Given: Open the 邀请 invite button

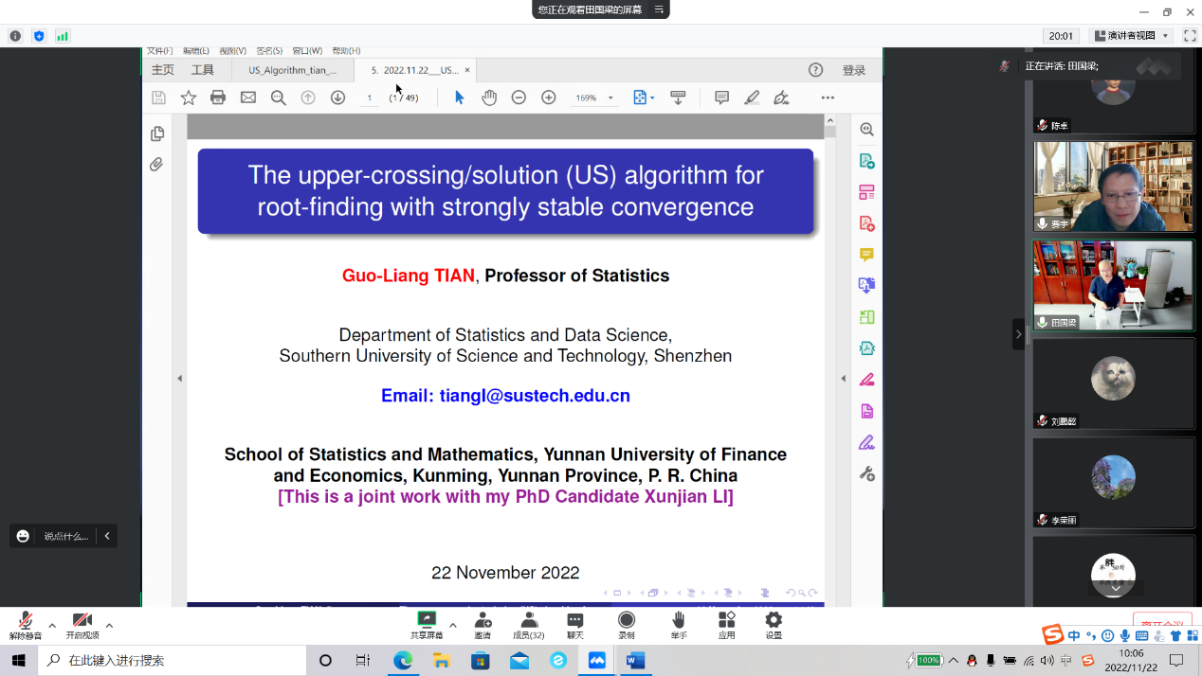Looking at the screenshot, I should tap(483, 625).
